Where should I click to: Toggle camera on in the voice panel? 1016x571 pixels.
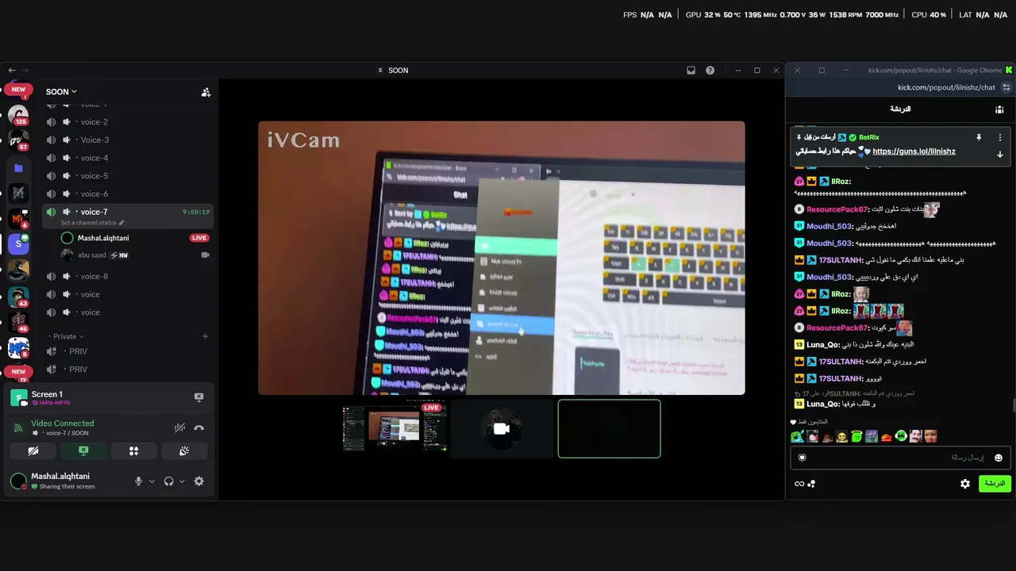pyautogui.click(x=33, y=451)
